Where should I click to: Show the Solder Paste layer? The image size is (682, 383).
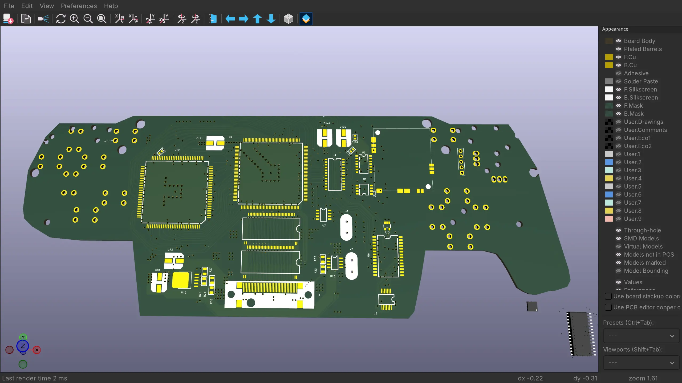coord(619,81)
